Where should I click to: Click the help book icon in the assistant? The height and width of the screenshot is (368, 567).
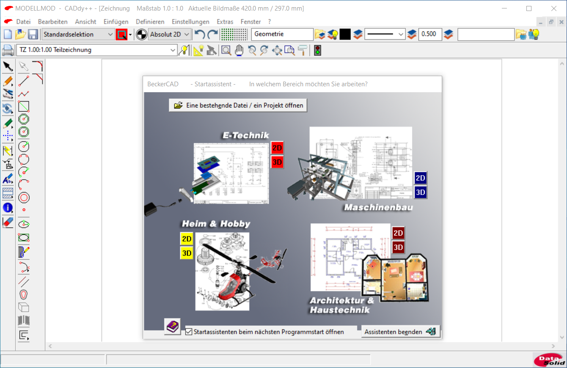coord(172,327)
